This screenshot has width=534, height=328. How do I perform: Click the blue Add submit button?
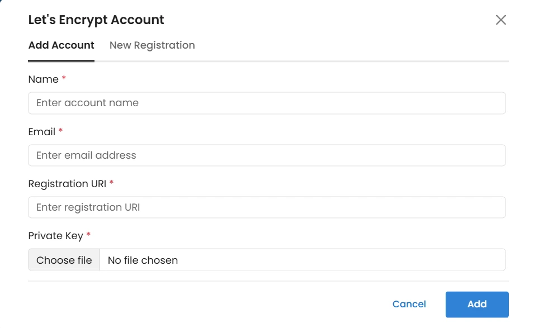476,304
